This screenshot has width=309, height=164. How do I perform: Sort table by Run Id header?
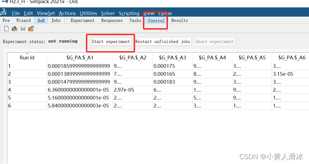(x=27, y=58)
